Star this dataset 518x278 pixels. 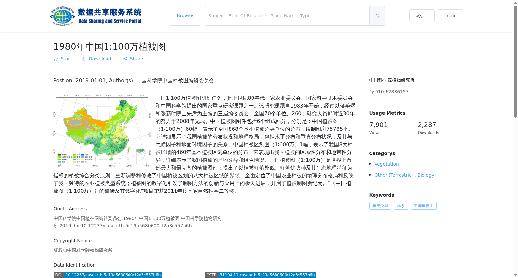[x=62, y=59]
